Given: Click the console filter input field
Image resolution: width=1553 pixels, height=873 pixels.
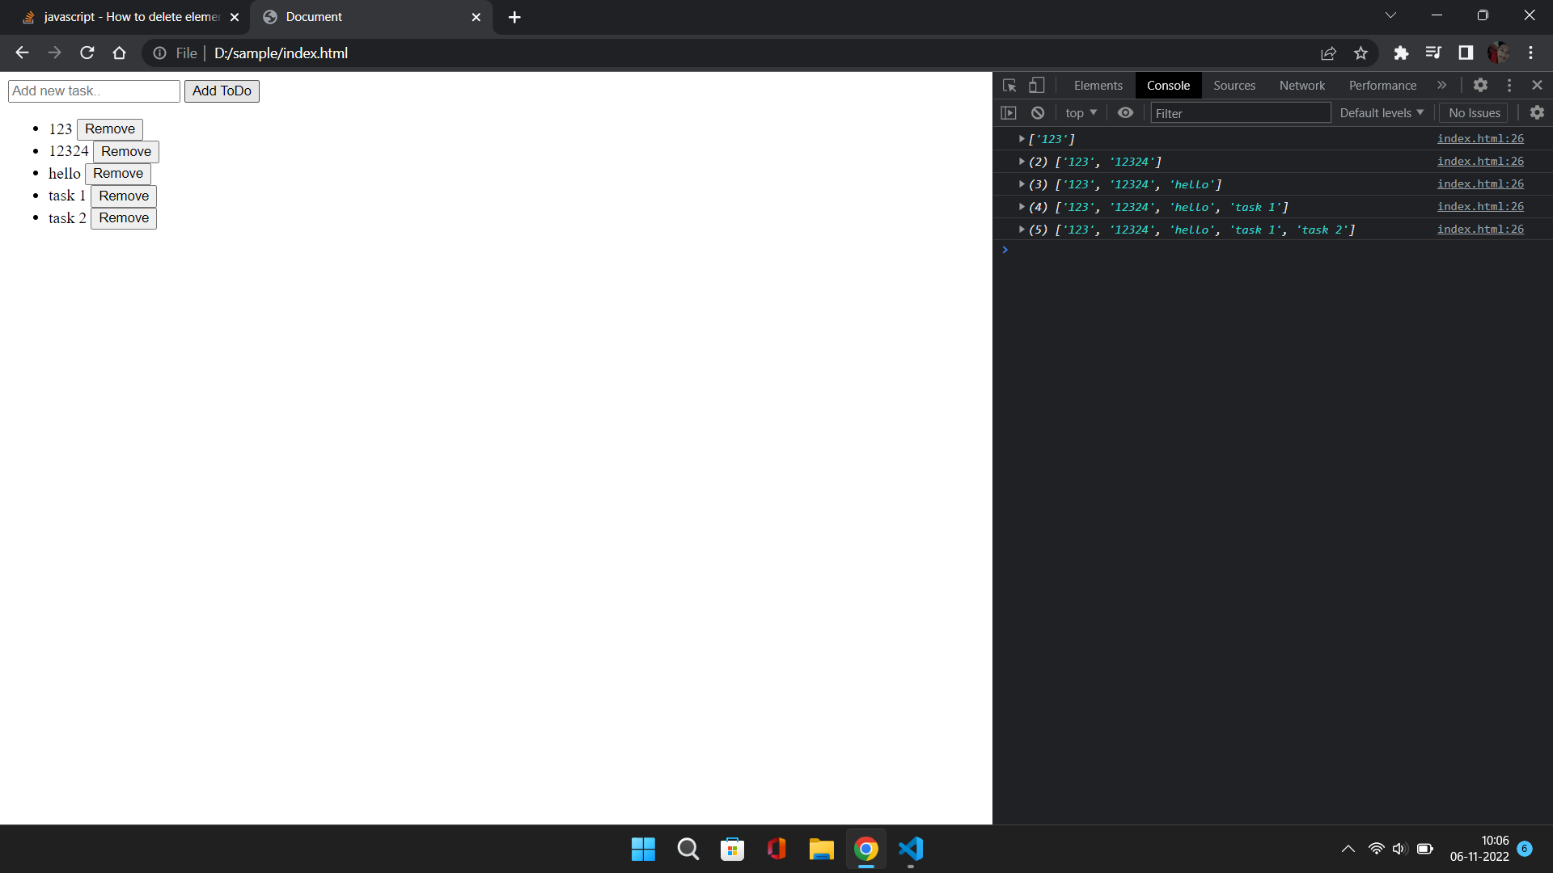Looking at the screenshot, I should point(1239,113).
